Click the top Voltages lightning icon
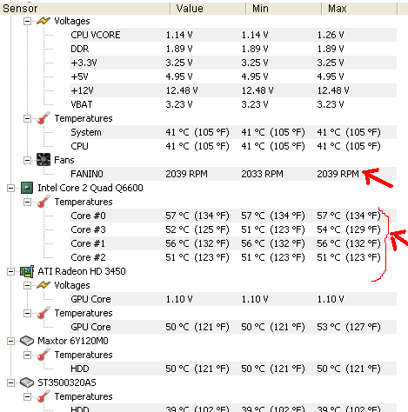This screenshot has height=412, width=408. point(43,21)
